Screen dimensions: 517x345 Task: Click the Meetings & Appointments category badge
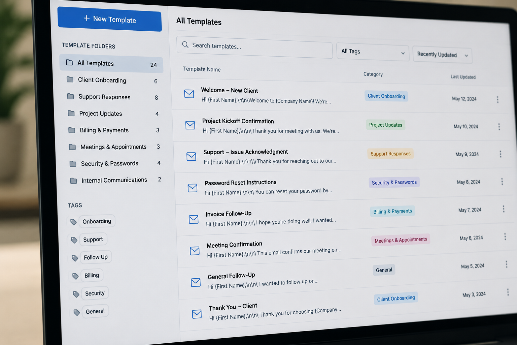click(401, 240)
